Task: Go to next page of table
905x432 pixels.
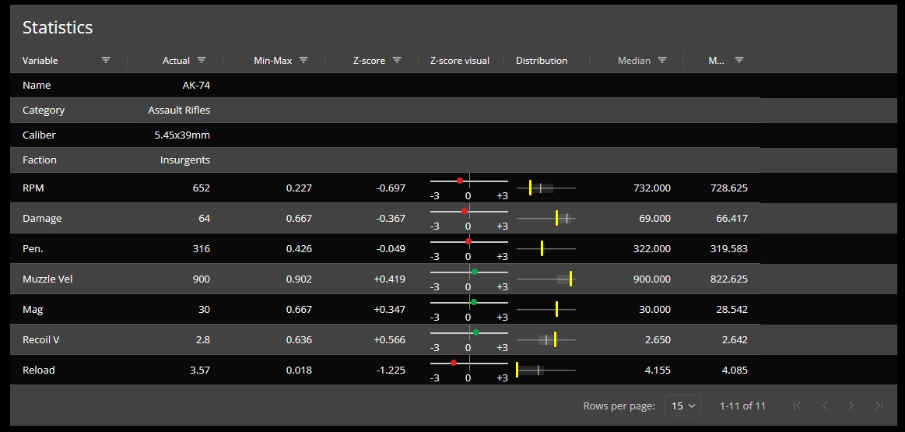Action: pyautogui.click(x=851, y=406)
